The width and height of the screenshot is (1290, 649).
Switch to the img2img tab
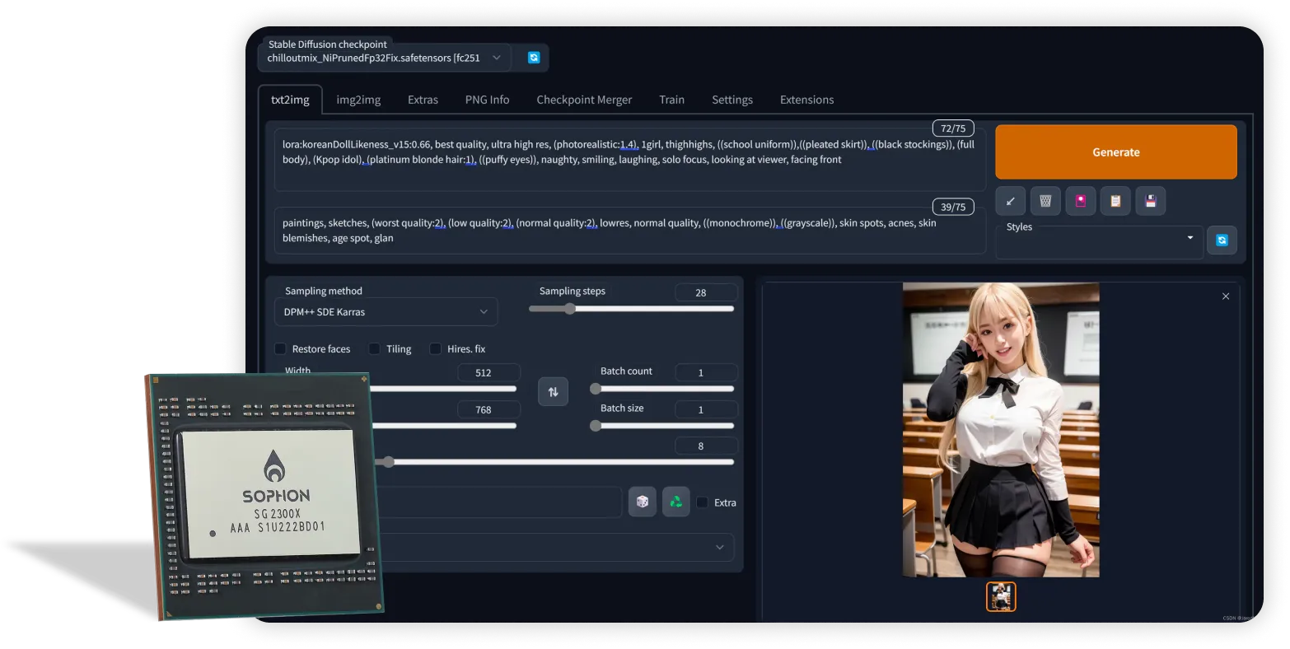pos(358,100)
